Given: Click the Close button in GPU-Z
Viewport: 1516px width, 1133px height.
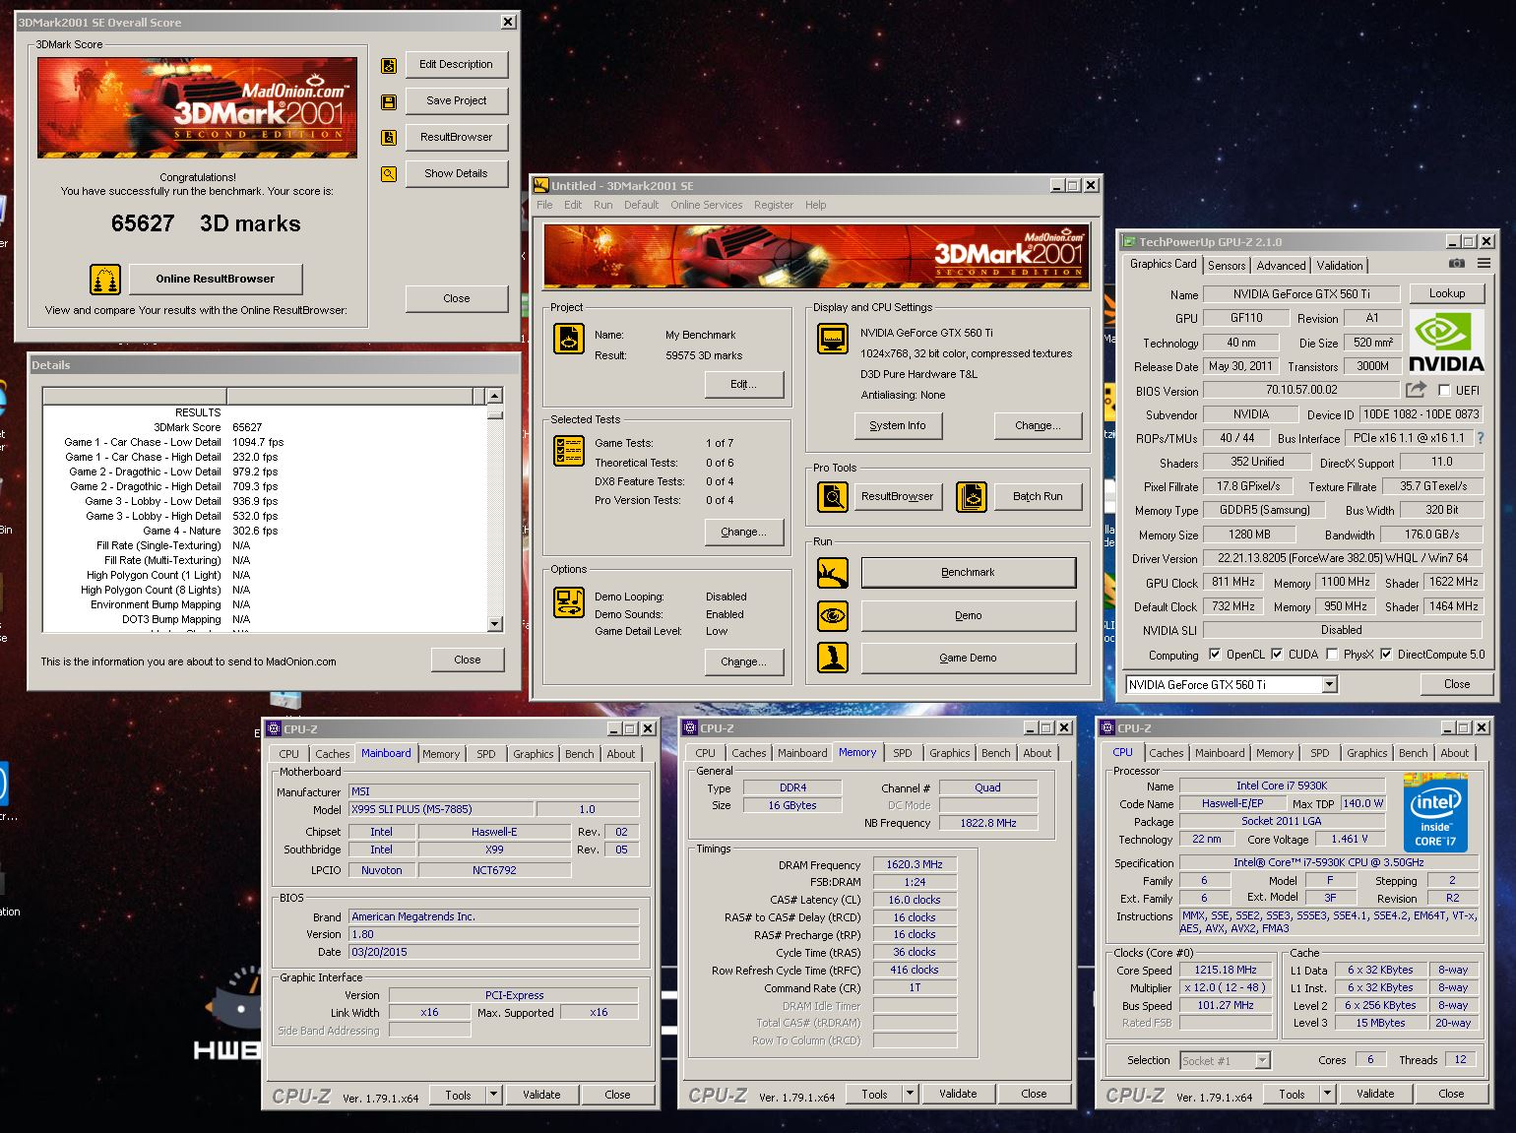Looking at the screenshot, I should [x=1457, y=684].
